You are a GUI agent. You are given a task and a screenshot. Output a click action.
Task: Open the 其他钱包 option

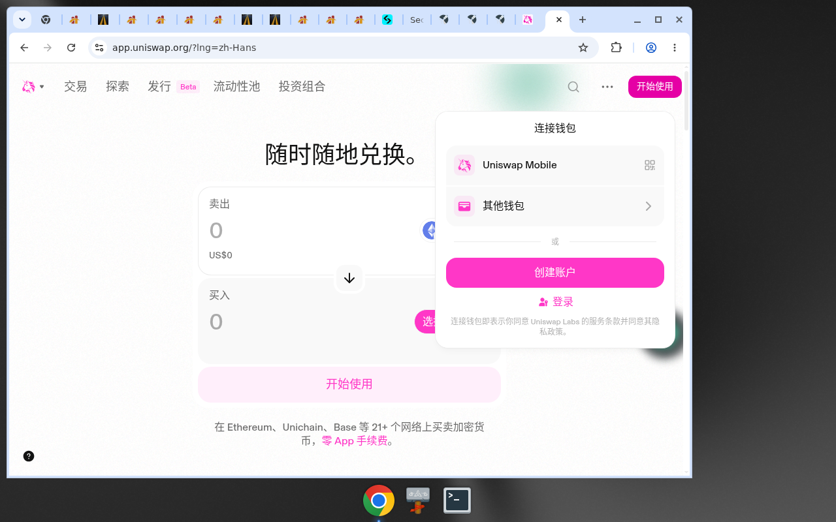[555, 206]
